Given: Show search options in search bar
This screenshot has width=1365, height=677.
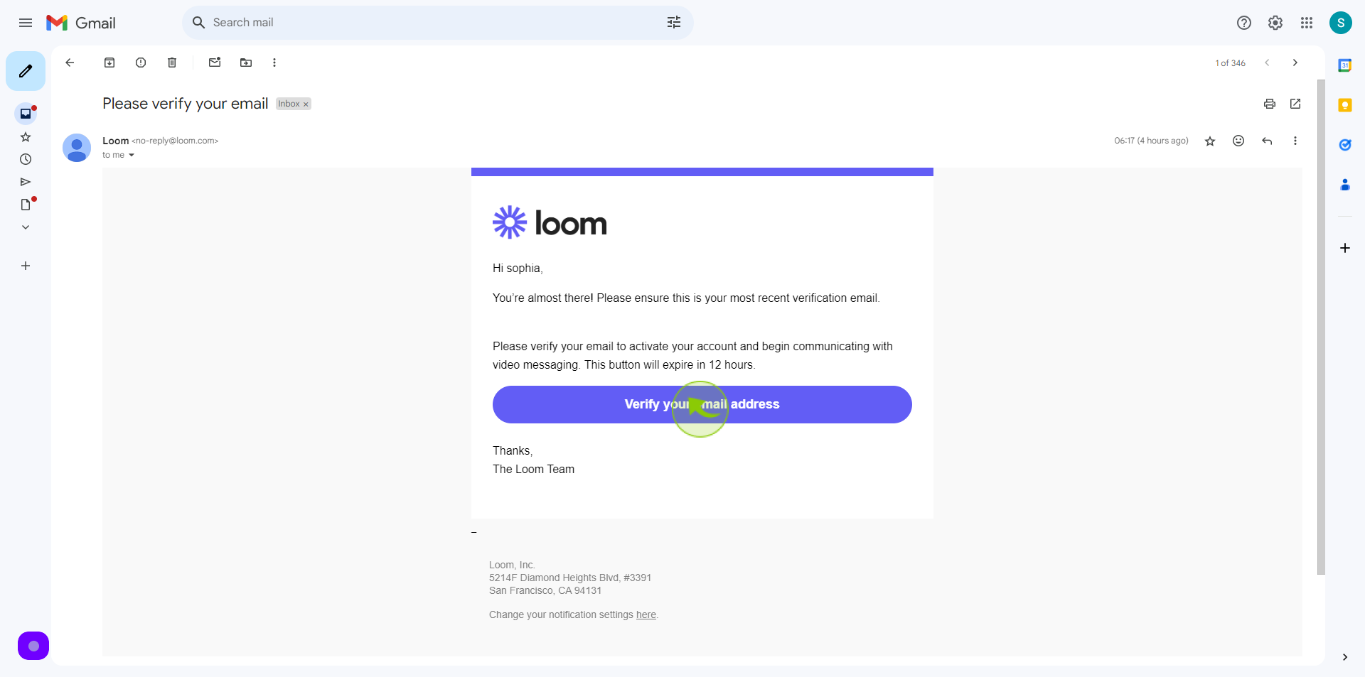Looking at the screenshot, I should pyautogui.click(x=674, y=23).
